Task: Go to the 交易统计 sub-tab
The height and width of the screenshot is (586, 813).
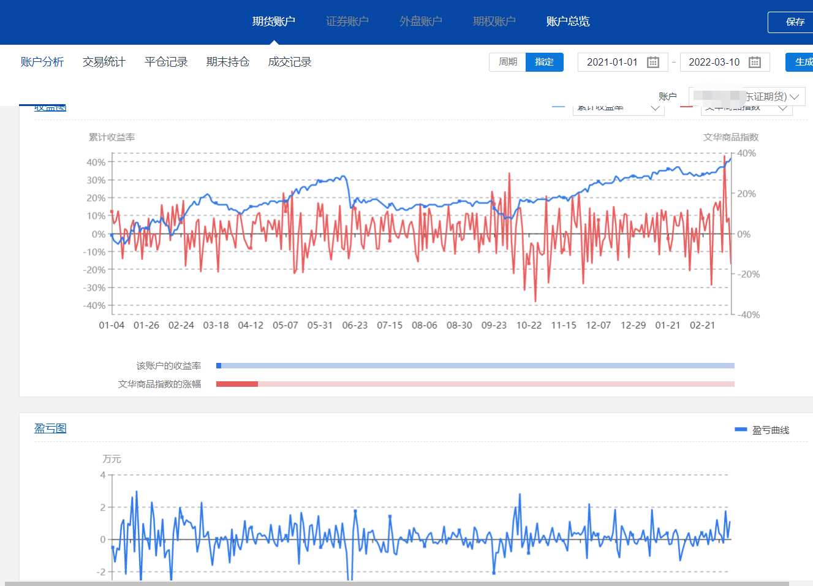Action: click(x=104, y=62)
